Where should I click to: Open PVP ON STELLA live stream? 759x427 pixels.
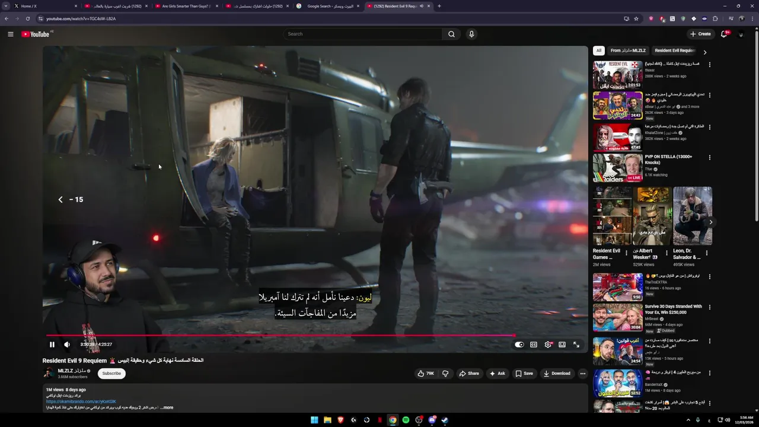pos(617,168)
